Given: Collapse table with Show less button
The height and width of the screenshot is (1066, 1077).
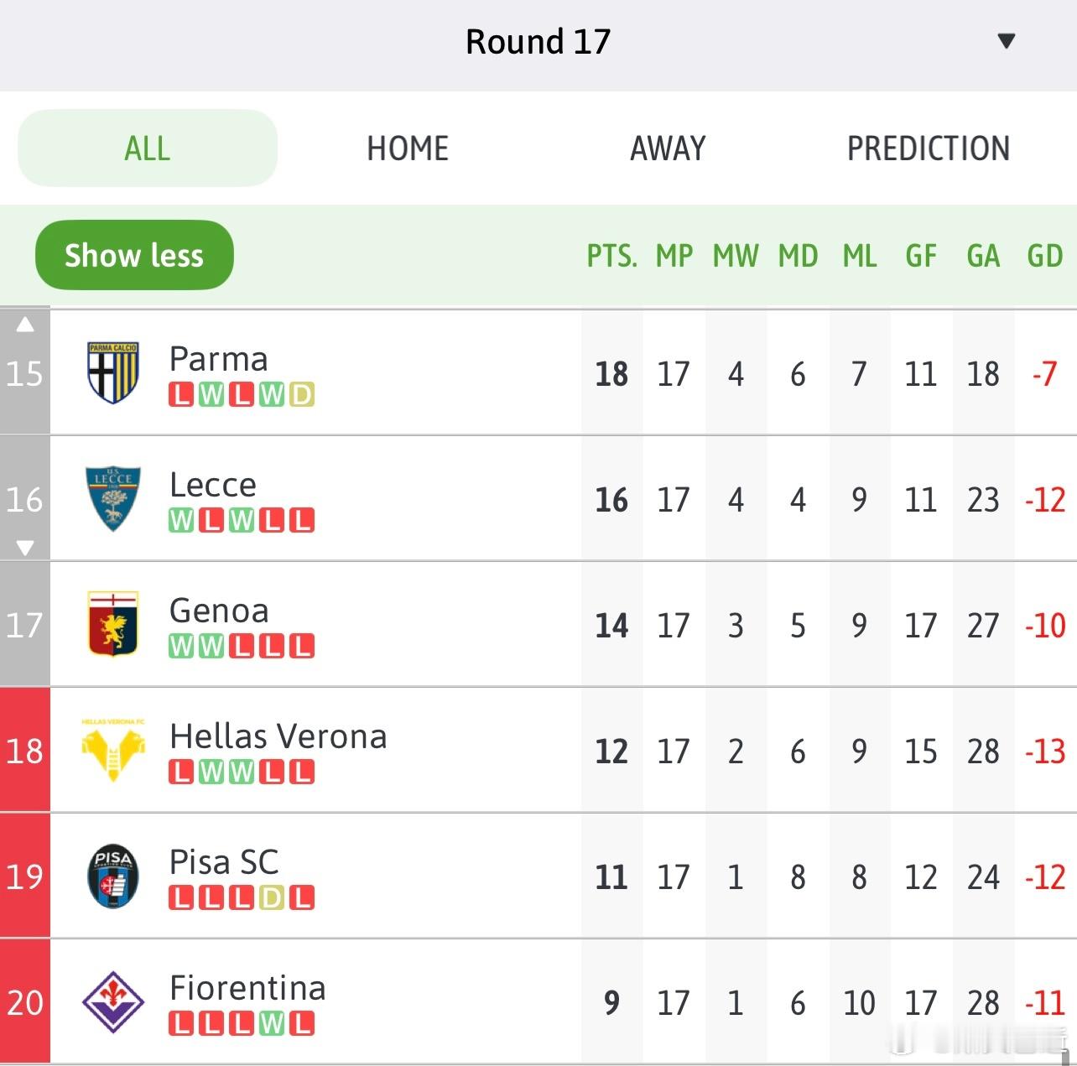Looking at the screenshot, I should point(134,255).
